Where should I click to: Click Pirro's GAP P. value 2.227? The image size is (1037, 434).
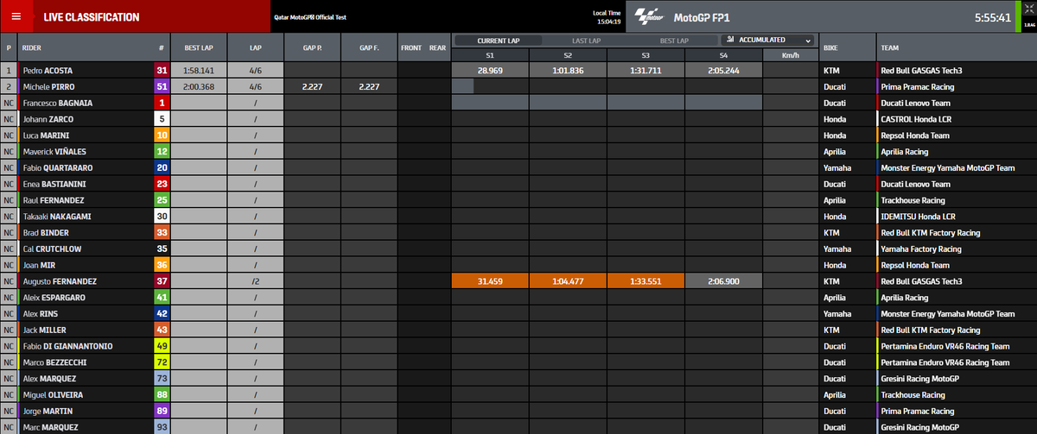tap(312, 86)
